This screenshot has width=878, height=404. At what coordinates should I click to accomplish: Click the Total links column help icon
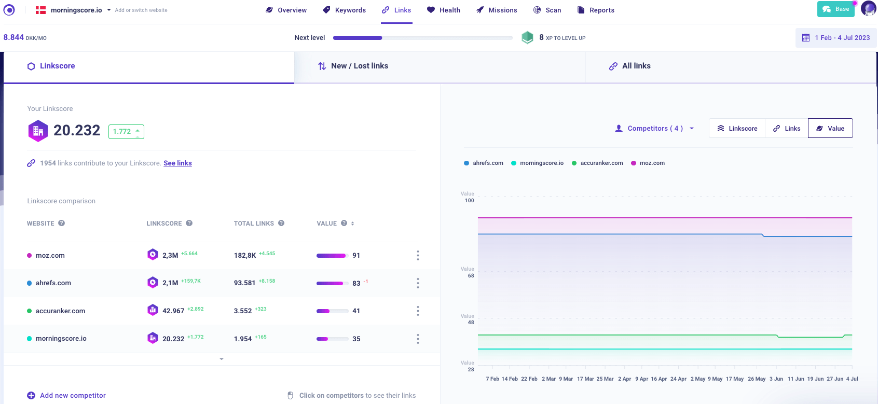(x=281, y=223)
